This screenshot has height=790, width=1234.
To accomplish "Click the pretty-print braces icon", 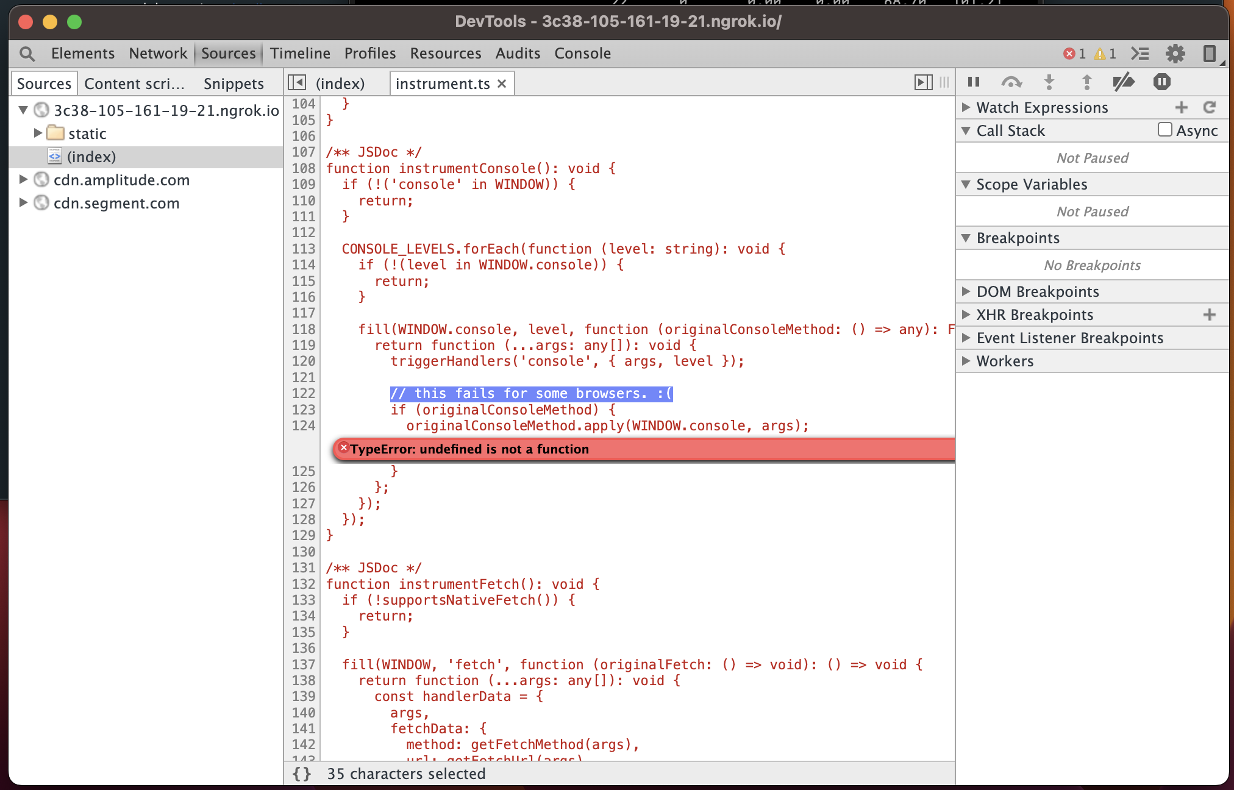I will point(301,773).
